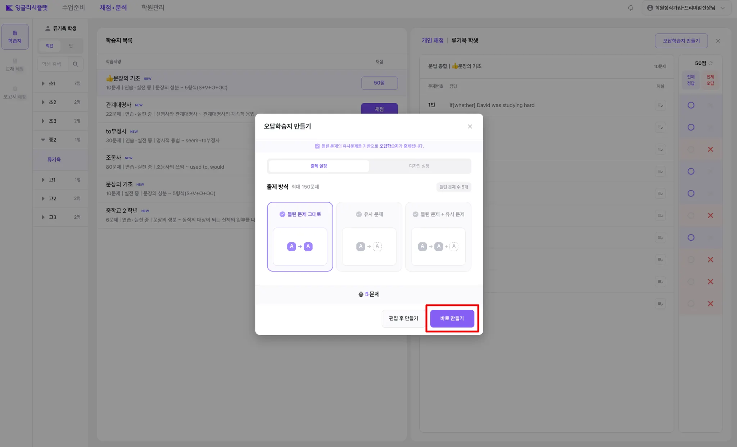Select the 틀린 문제 그대로 option
Screen dimensions: 737x447
click(300, 236)
